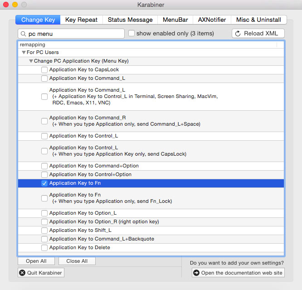
Task: Select the Application Key to Delete row text
Action: pos(79,247)
